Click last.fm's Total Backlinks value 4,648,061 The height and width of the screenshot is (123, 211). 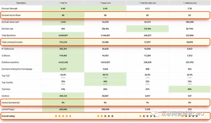pyautogui.click(x=63, y=36)
